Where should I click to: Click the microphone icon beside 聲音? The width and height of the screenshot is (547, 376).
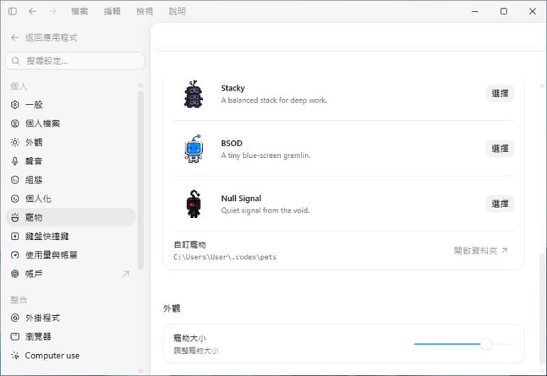[15, 161]
